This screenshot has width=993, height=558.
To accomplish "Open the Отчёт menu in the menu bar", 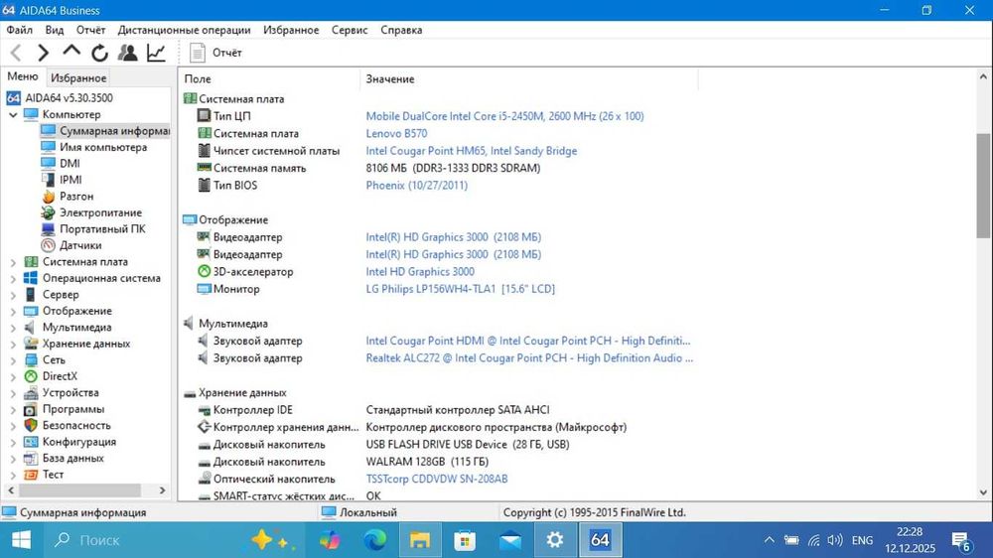I will point(90,30).
